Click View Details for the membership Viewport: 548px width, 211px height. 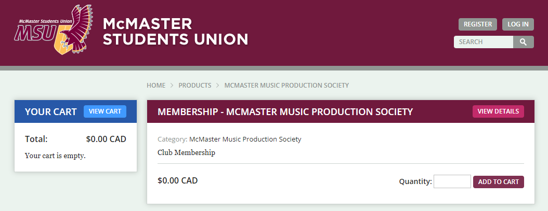pos(499,111)
